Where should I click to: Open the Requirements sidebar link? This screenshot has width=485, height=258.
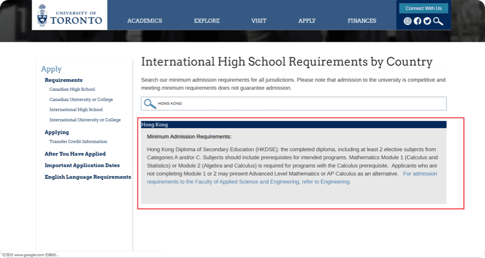[64, 80]
